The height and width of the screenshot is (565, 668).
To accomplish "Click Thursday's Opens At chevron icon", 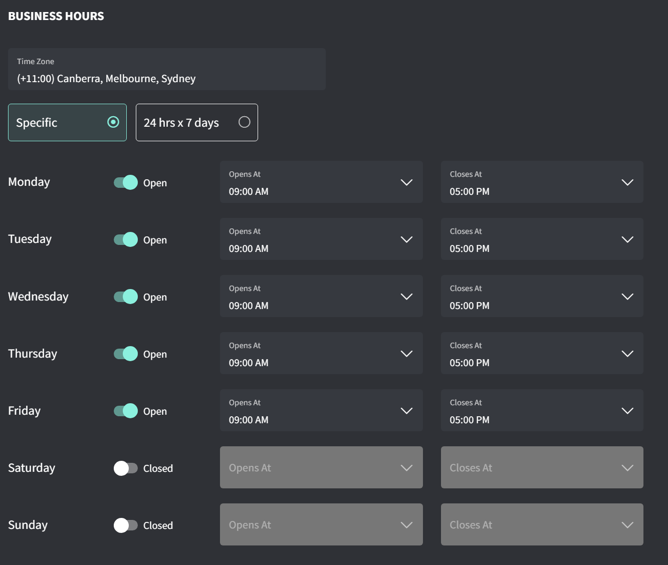I will tap(406, 354).
